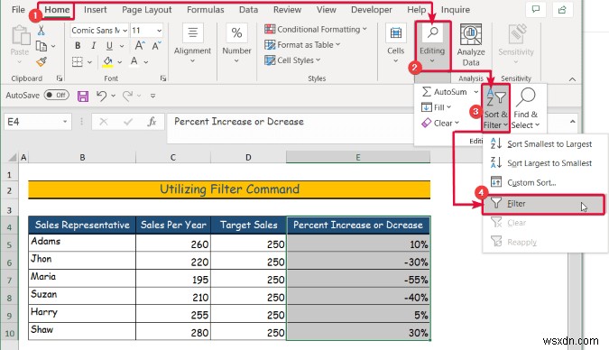Open the Clear menu in Editing
Screen dimensions: 609x350
click(440, 123)
